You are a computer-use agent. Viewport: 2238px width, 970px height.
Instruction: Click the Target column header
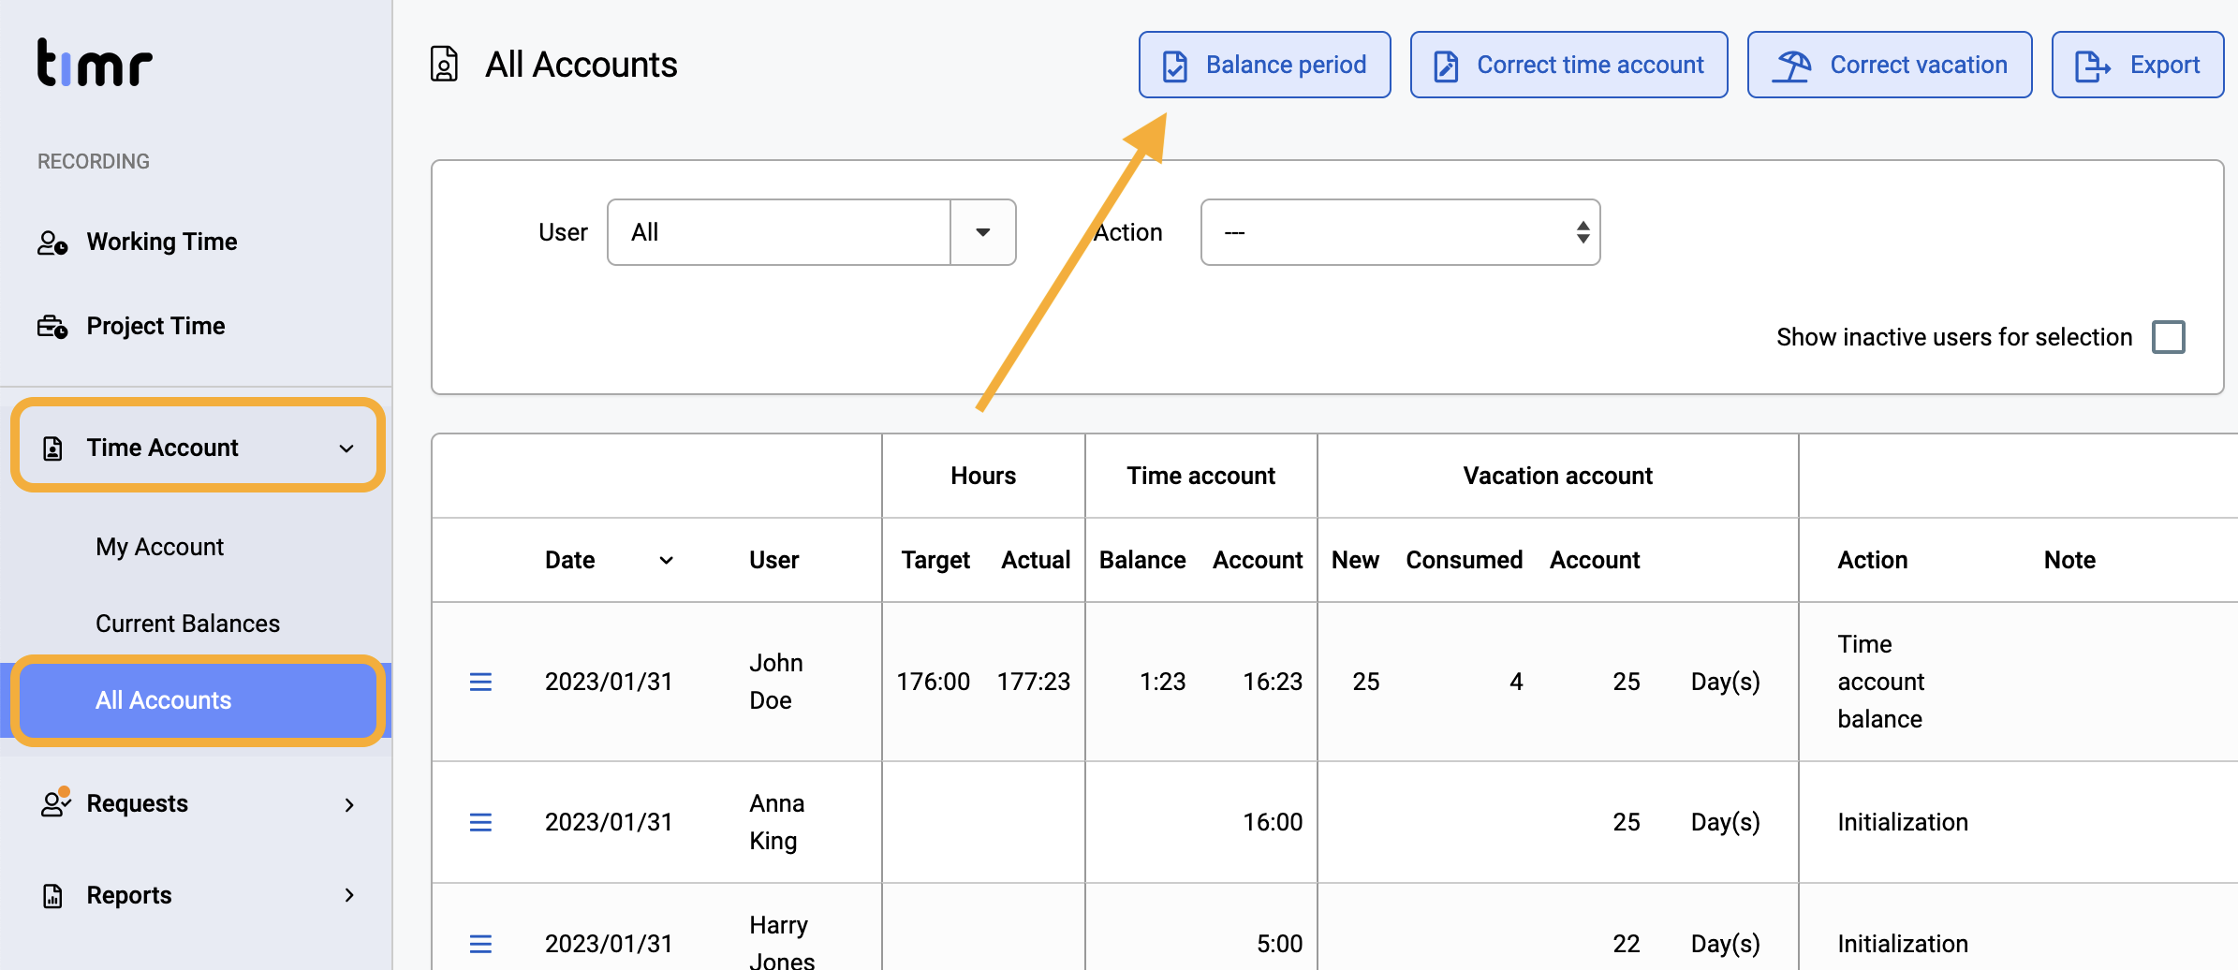point(935,560)
